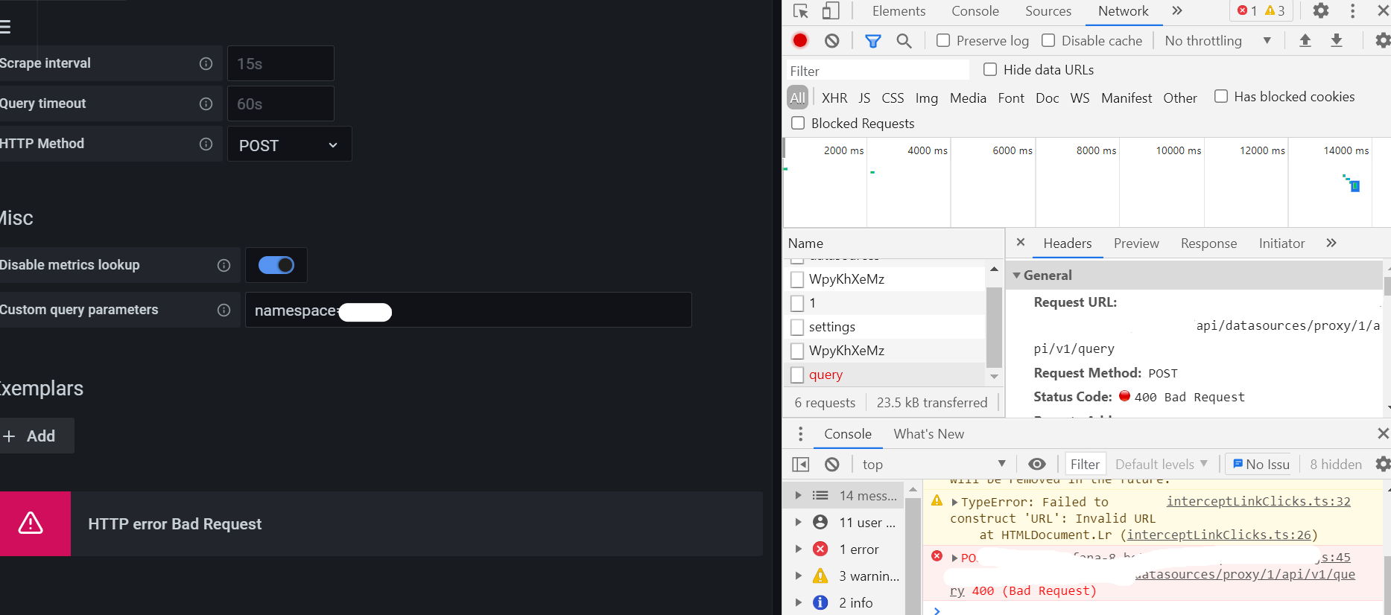Open interceptLinkClicks.ts:32 source link

click(x=1258, y=502)
